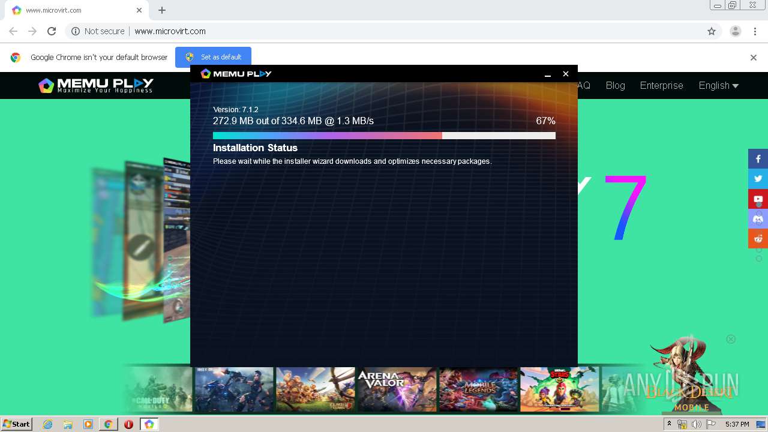Open a new browser tab
Image resolution: width=768 pixels, height=432 pixels.
click(x=162, y=10)
